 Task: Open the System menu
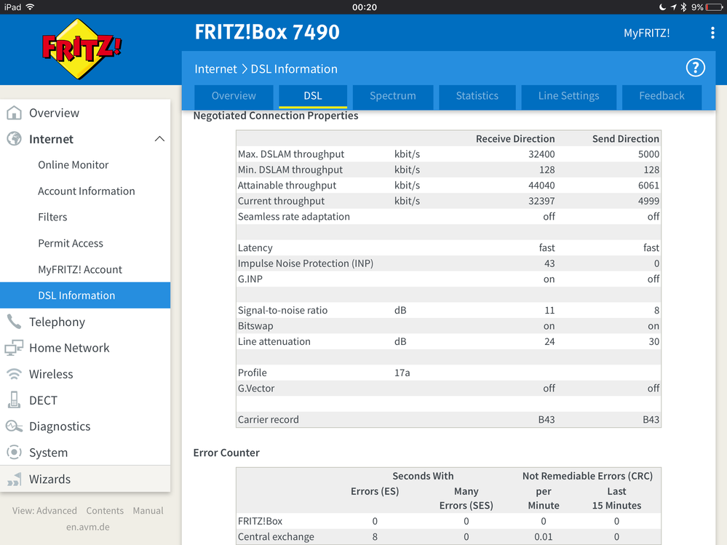[x=48, y=453]
